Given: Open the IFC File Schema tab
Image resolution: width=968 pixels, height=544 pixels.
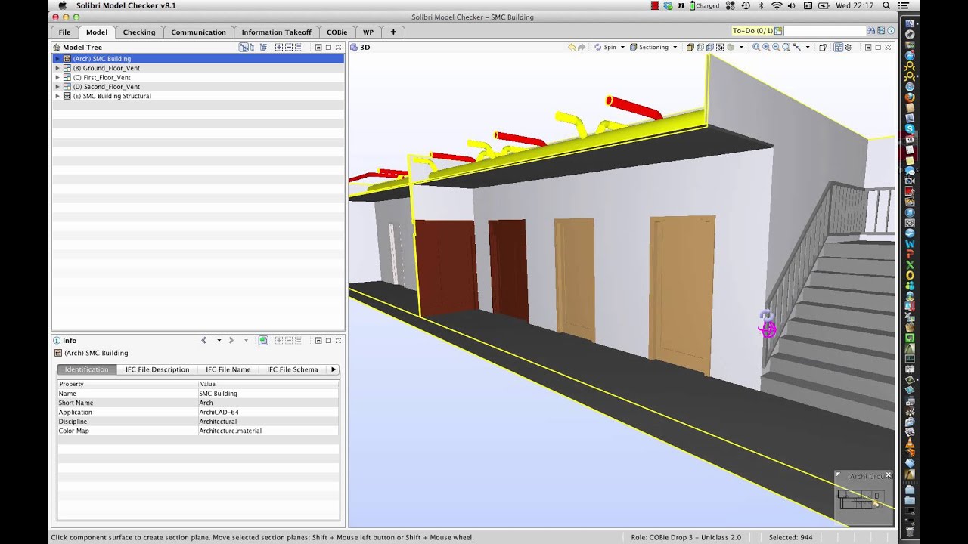Looking at the screenshot, I should (292, 369).
